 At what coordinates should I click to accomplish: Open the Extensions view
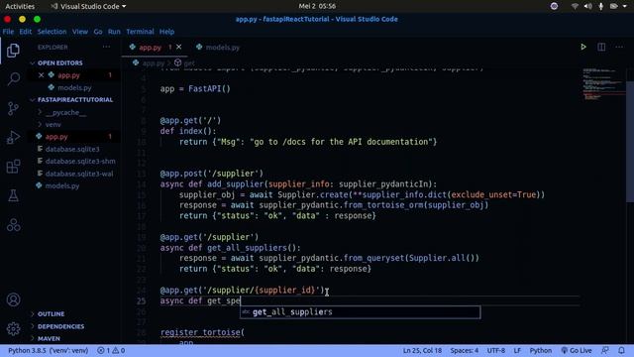[13, 167]
